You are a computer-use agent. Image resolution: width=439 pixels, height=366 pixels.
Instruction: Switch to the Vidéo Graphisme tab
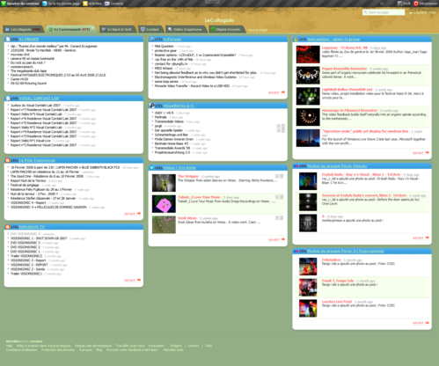coord(186,29)
